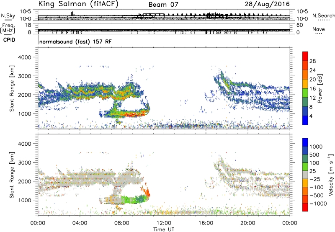Screen dimensions: 335x232
Task: Click the N.Search legend label
Action: pyautogui.click(x=323, y=15)
